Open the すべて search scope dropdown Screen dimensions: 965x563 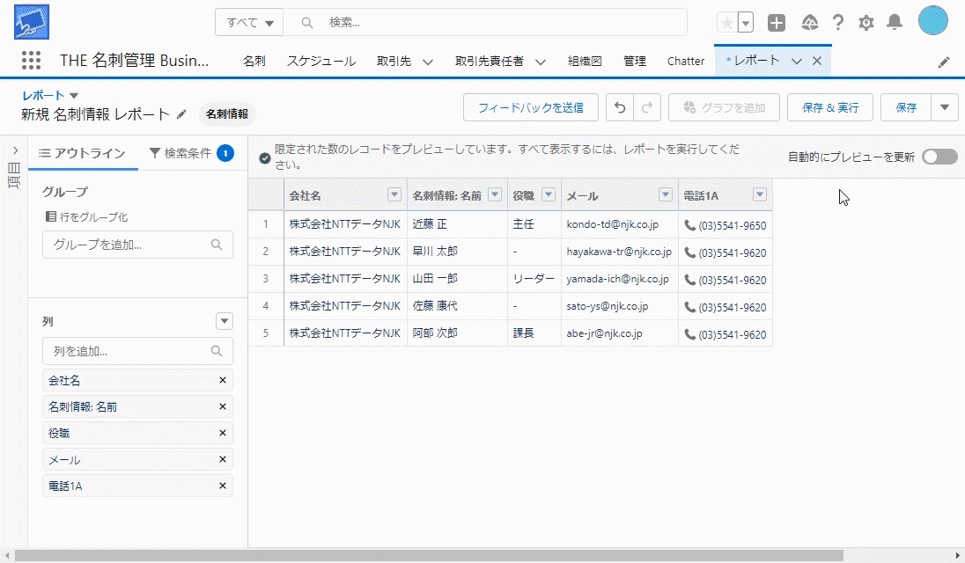click(x=249, y=23)
